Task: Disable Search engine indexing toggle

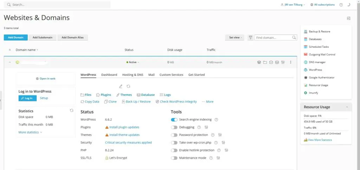Action: 174,120
